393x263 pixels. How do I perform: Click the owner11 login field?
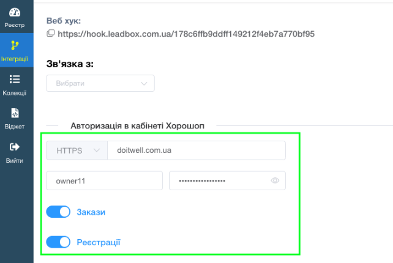104,181
